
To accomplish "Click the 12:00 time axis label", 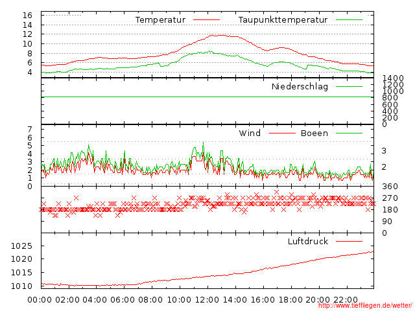I will click(x=207, y=300).
